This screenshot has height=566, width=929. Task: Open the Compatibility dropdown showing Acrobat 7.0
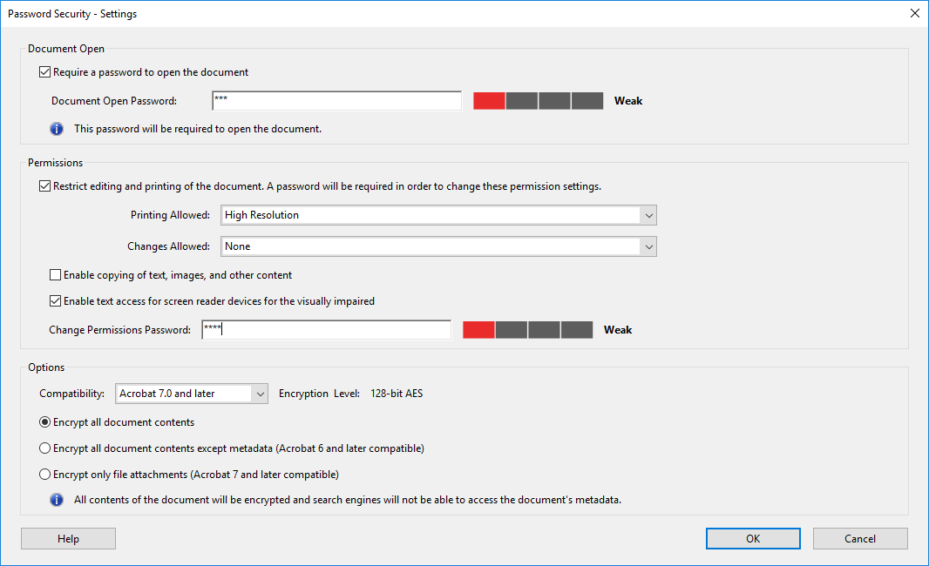(192, 394)
